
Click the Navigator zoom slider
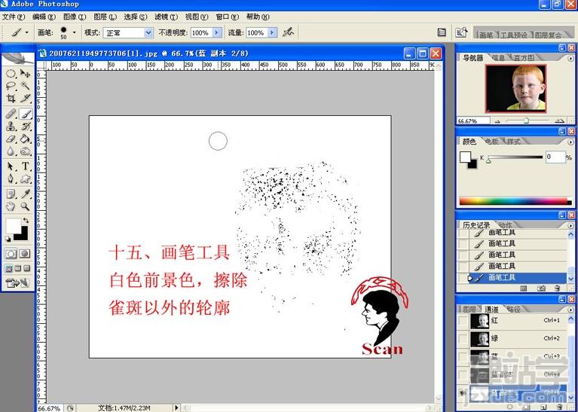pos(528,121)
